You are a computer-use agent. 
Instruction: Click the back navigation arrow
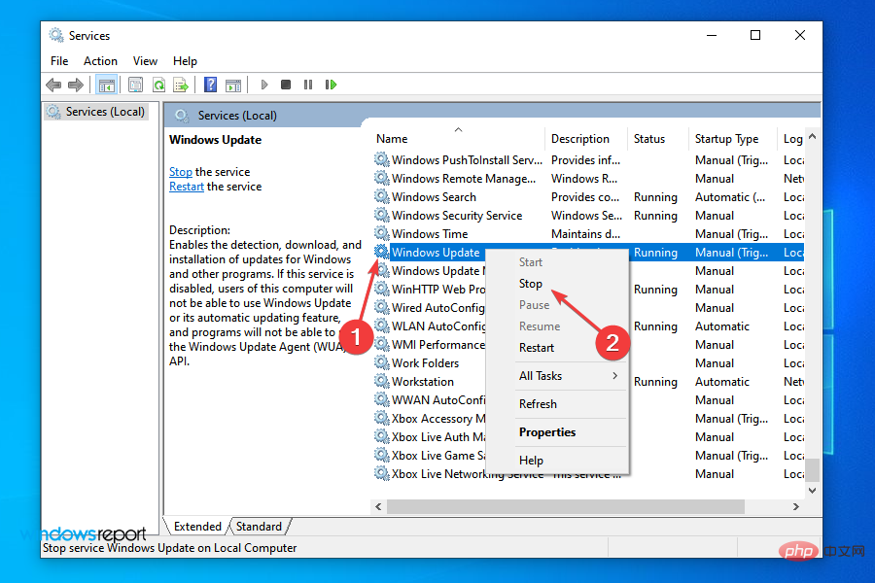tap(53, 85)
